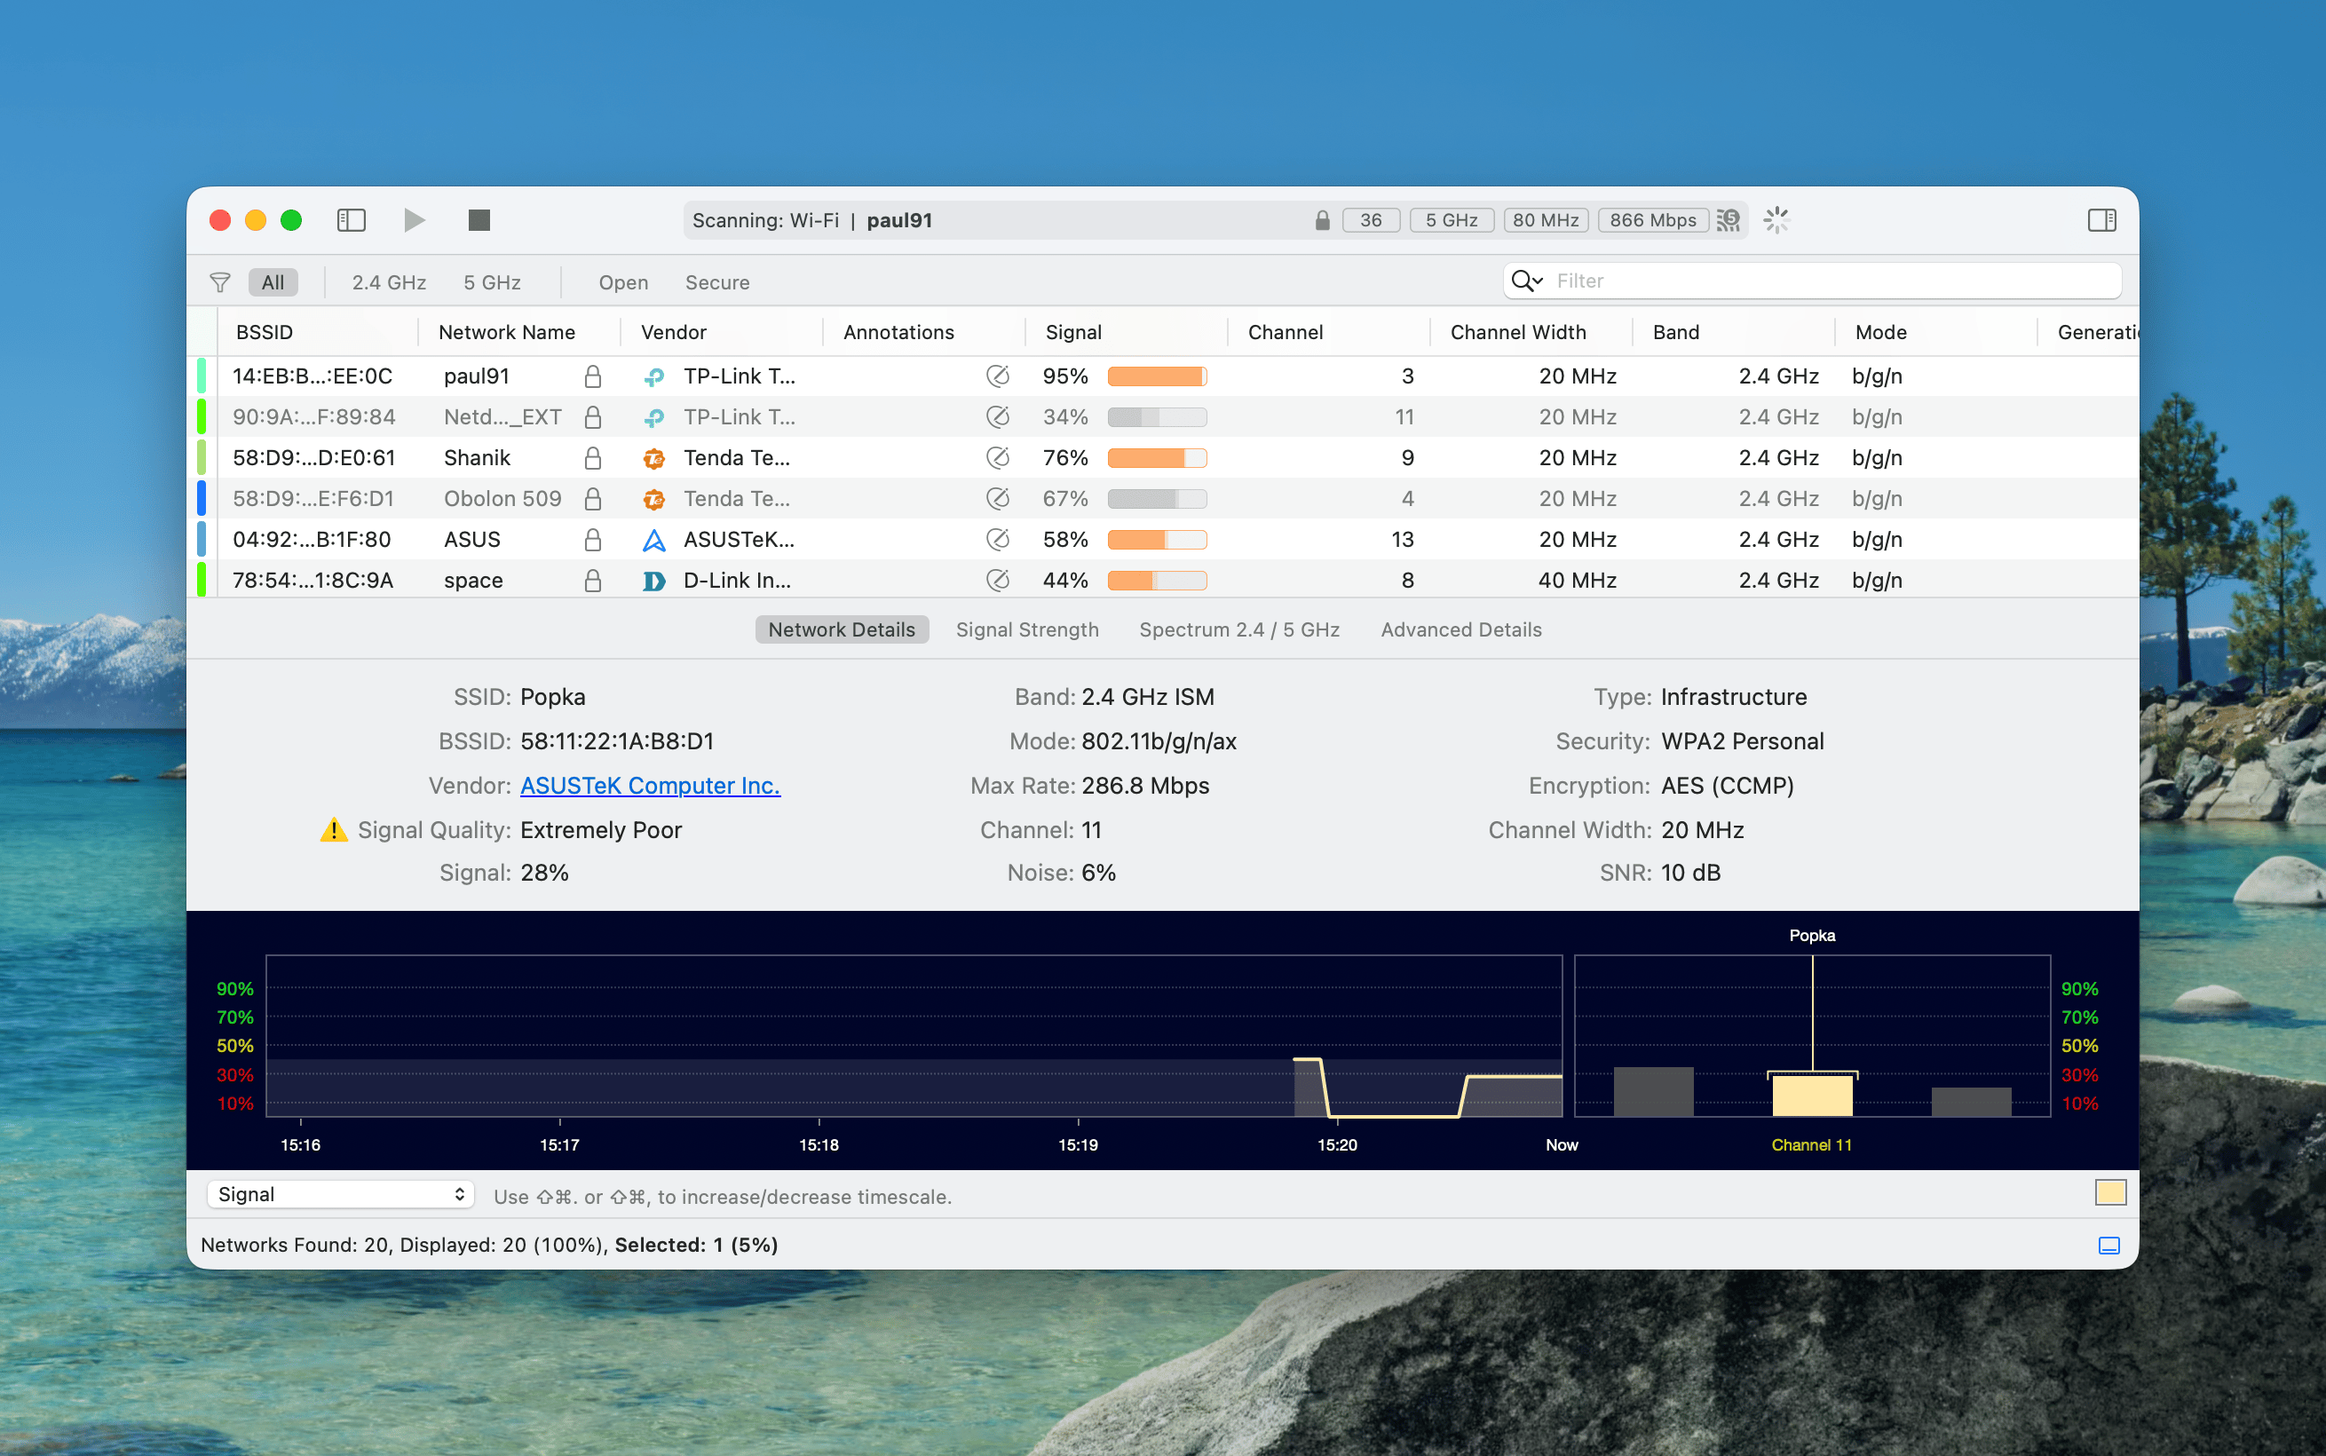
Task: Click the network info icon beside 866 Mbps
Action: (x=1729, y=220)
